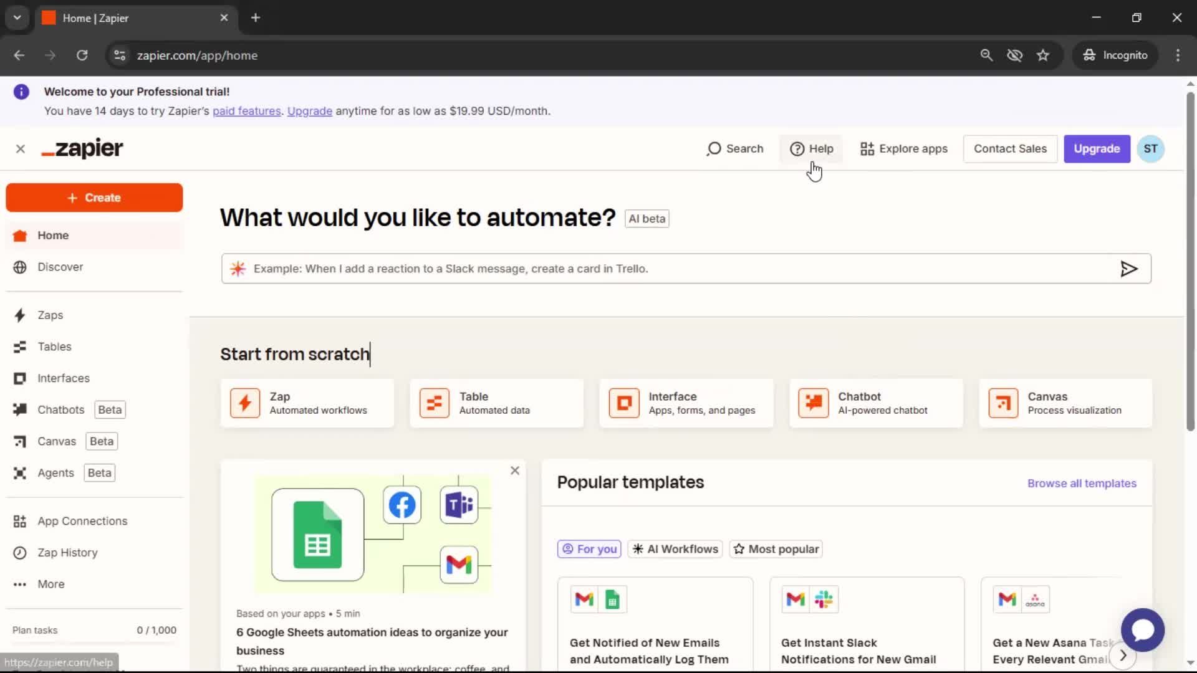Open the Chrome three-dot menu
This screenshot has height=673, width=1197.
pyautogui.click(x=1178, y=55)
